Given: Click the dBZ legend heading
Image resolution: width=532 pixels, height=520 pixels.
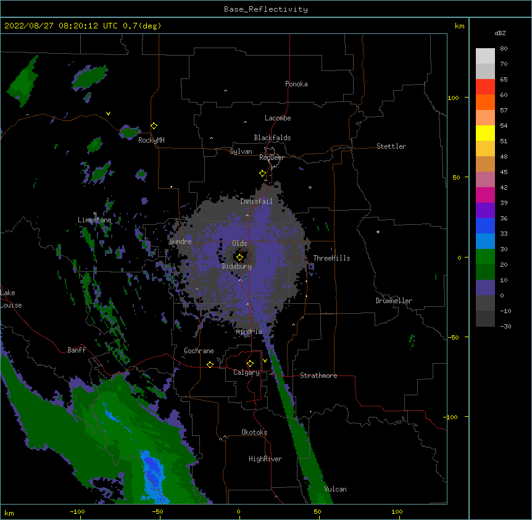Looking at the screenshot, I should pos(500,33).
